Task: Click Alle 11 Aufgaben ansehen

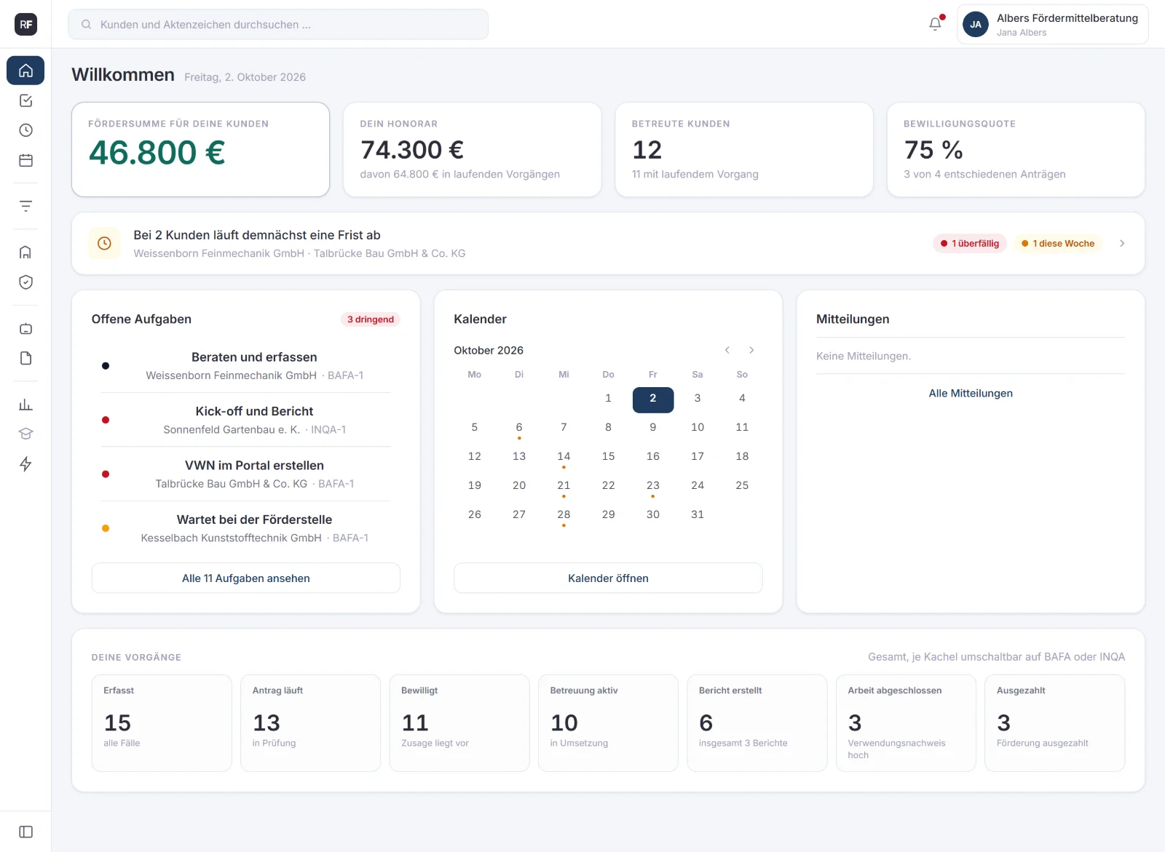Action: pyautogui.click(x=246, y=578)
